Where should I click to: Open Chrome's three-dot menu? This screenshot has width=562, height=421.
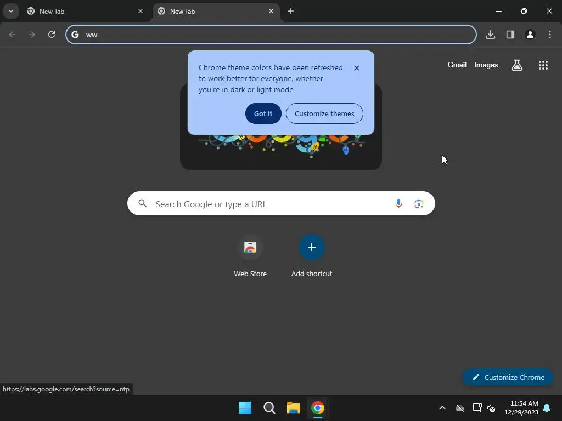coord(550,35)
